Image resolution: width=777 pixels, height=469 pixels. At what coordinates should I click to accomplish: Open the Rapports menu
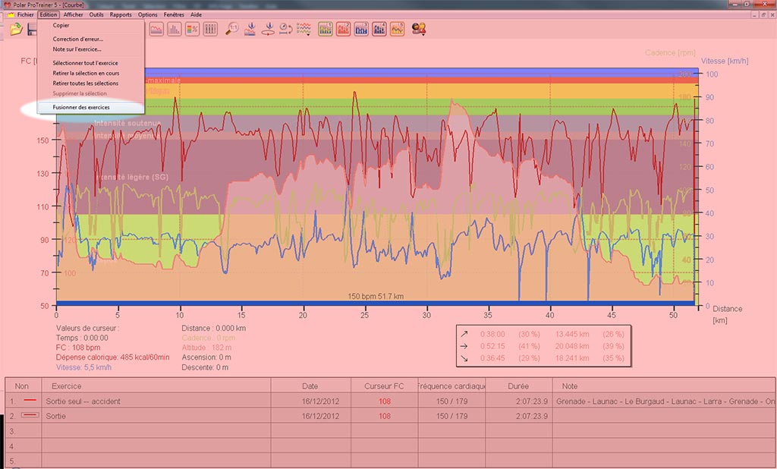coord(121,14)
